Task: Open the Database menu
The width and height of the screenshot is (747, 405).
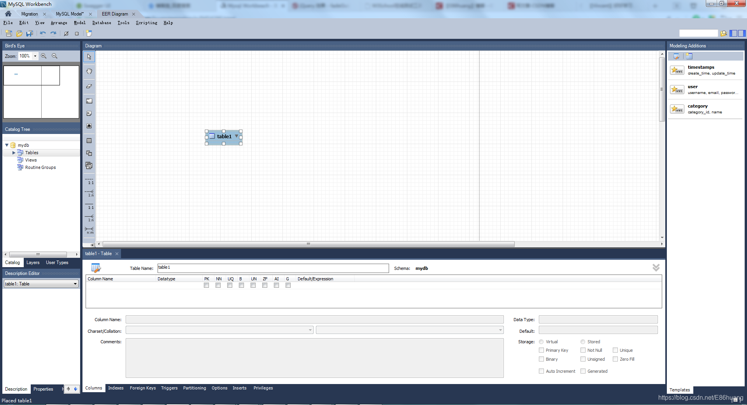Action: coord(102,23)
